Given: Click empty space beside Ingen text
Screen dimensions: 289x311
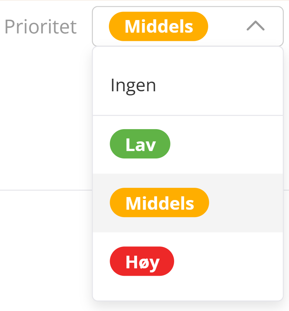Looking at the screenshot, I should (x=222, y=86).
